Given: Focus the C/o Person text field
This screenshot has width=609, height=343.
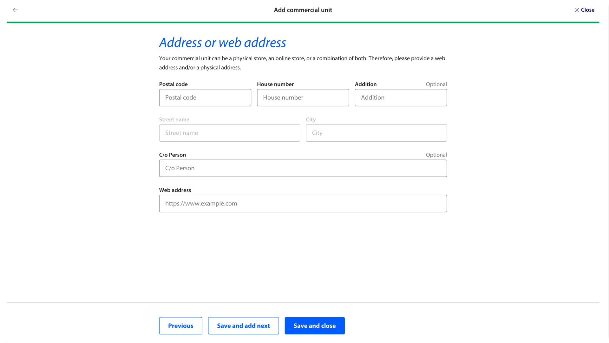Looking at the screenshot, I should point(303,168).
